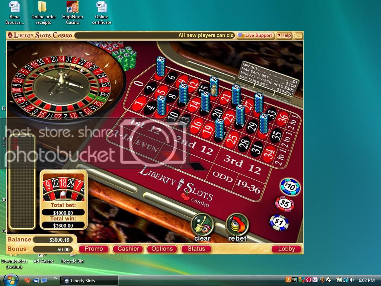Image resolution: width=381 pixels, height=286 pixels.
Task: Open the Options menu
Action: (x=162, y=249)
